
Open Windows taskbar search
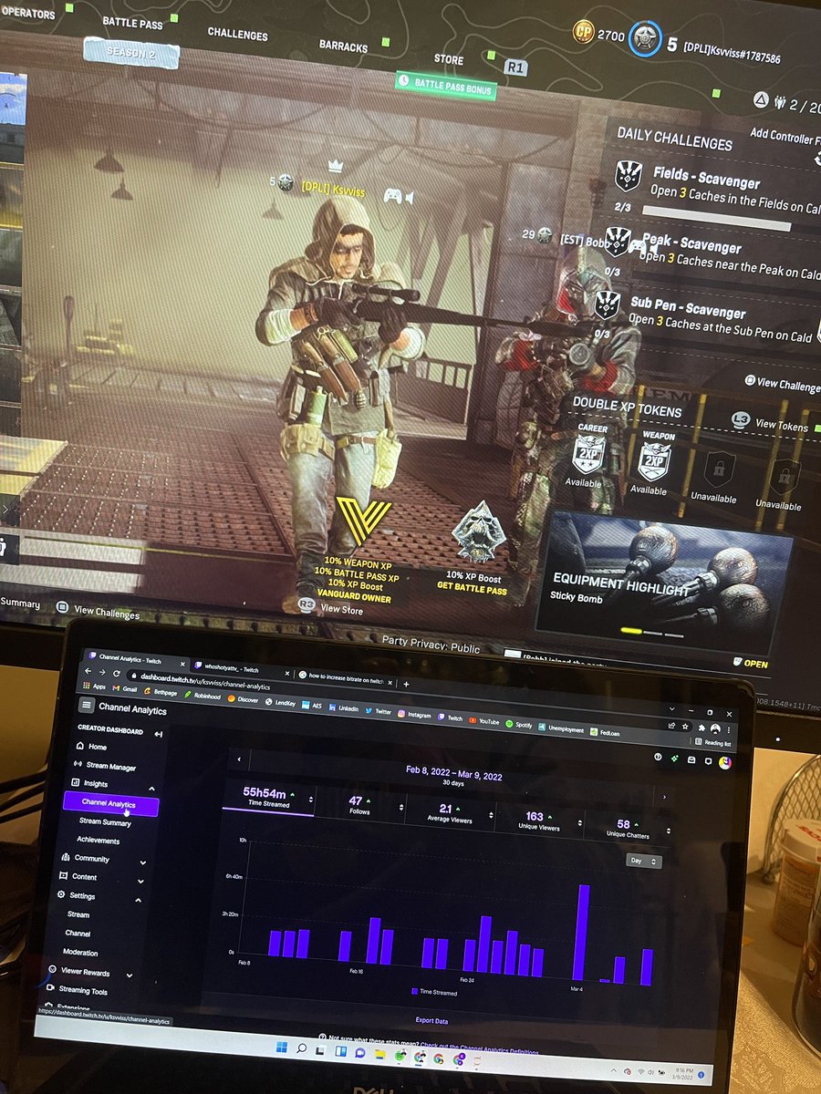point(301,1047)
